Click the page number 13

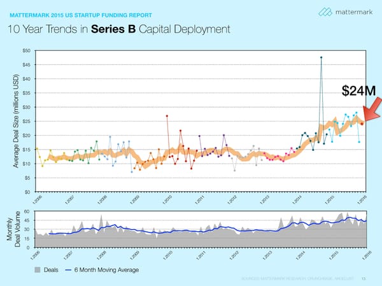click(x=364, y=278)
